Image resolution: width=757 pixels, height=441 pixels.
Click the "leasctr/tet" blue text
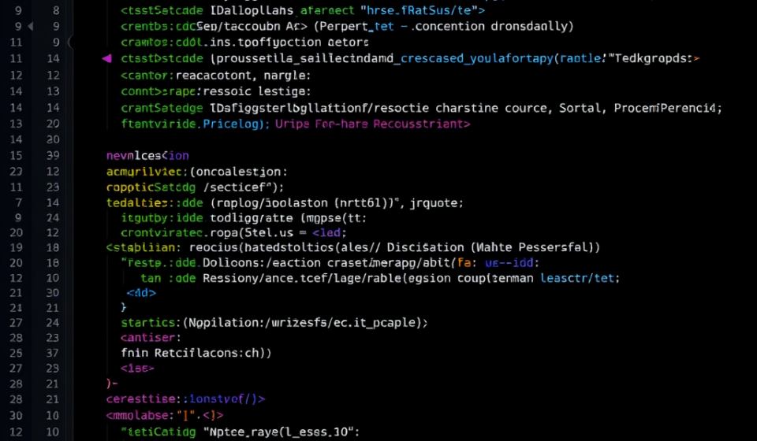tap(577, 278)
